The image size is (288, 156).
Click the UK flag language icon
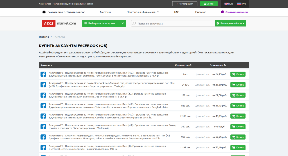click(226, 4)
